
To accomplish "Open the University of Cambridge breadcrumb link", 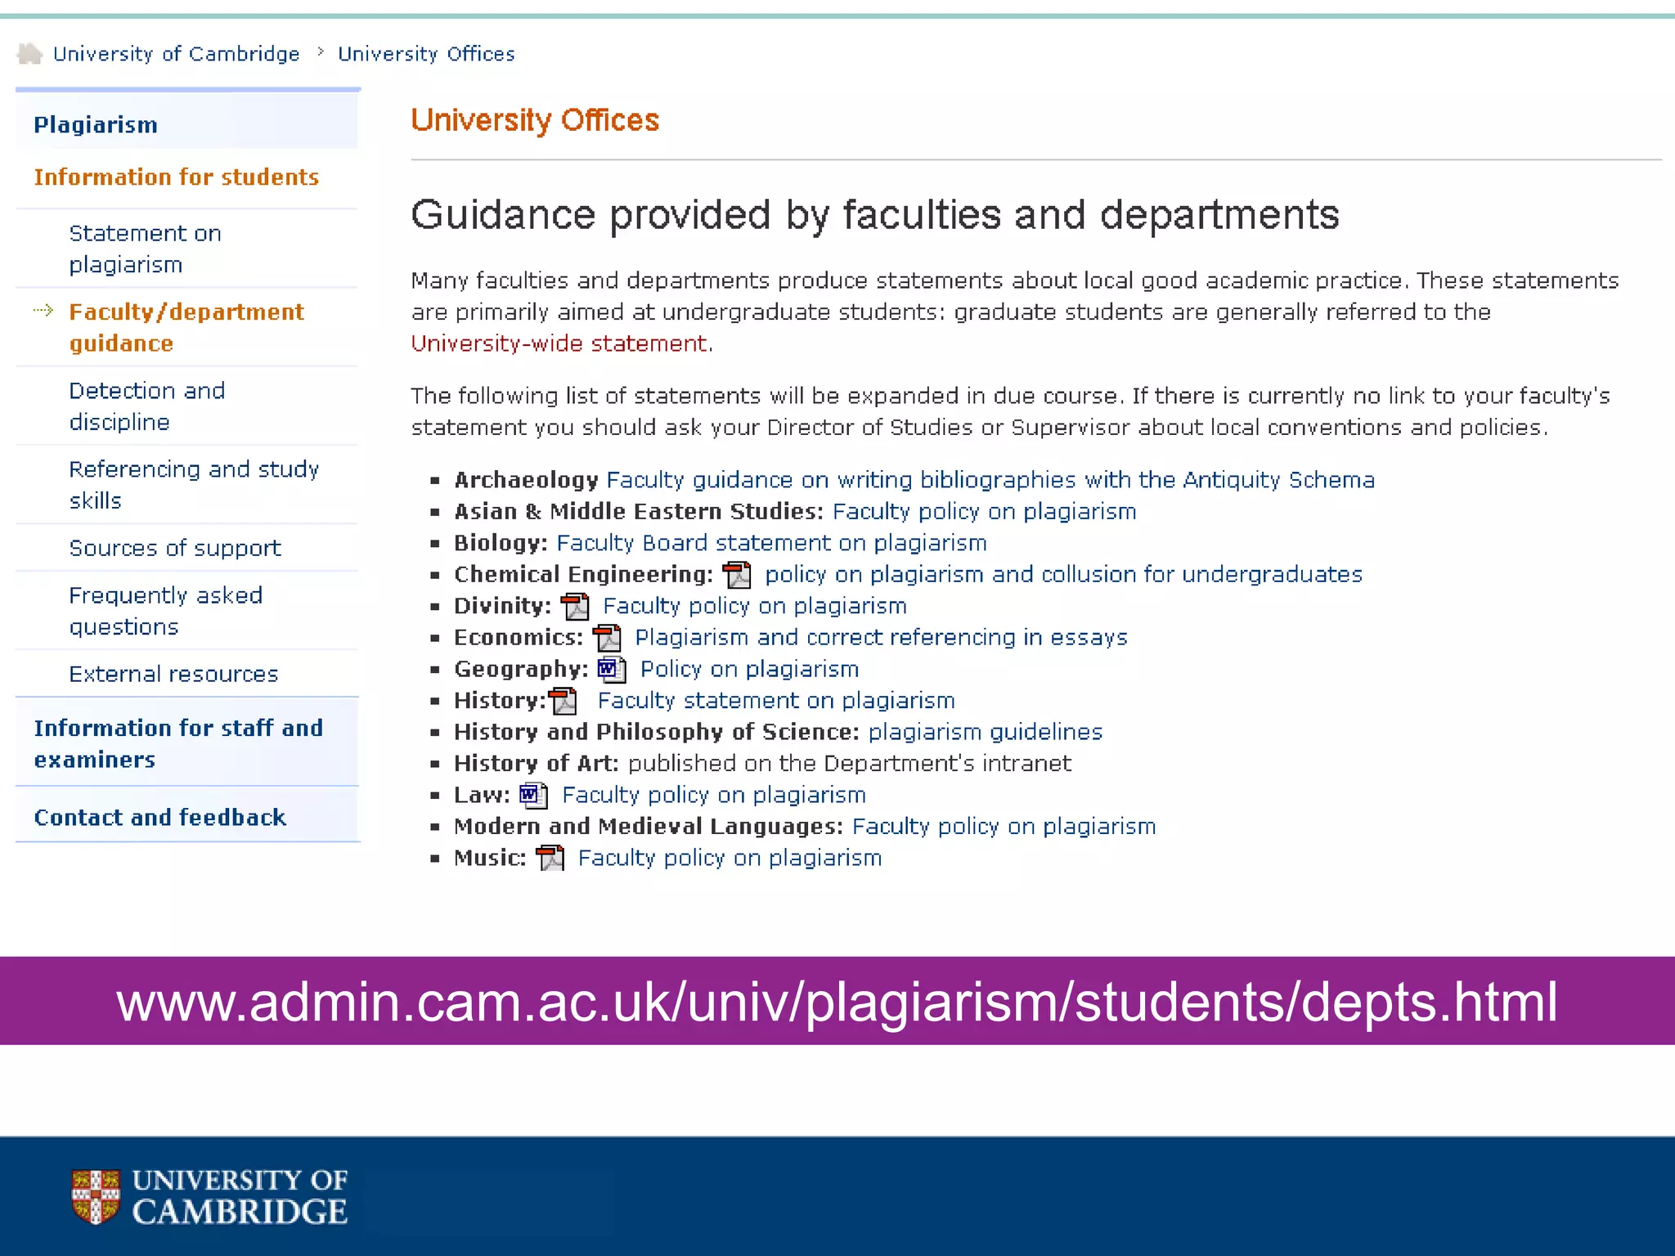I will click(176, 54).
